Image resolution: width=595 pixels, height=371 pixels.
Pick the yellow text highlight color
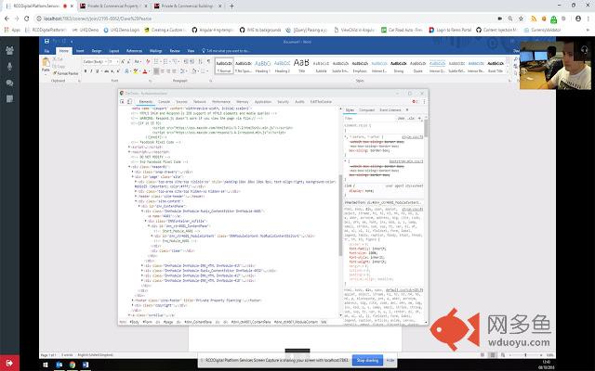(136, 71)
